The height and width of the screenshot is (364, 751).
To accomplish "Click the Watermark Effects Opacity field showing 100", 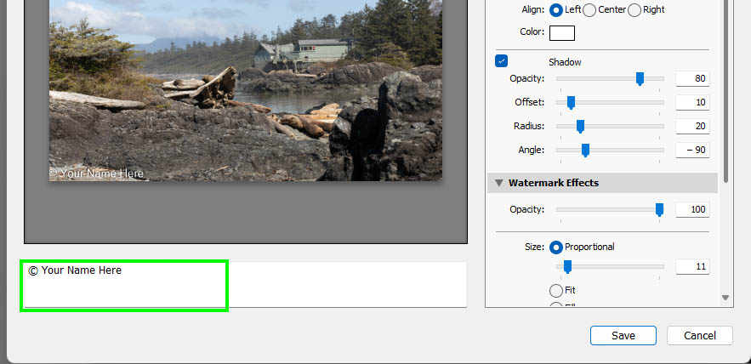I will coord(692,210).
